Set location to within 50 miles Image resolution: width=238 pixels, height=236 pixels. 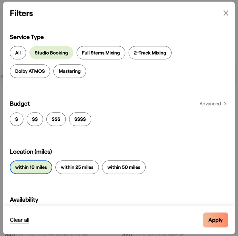pyautogui.click(x=123, y=167)
